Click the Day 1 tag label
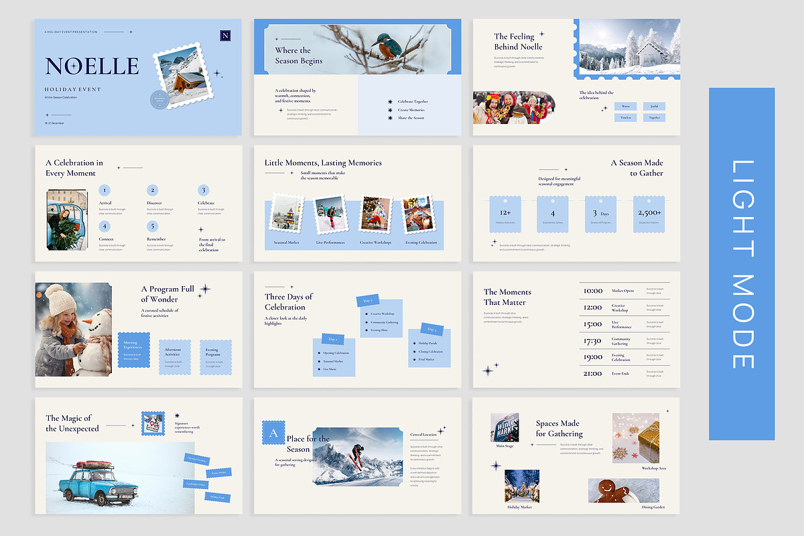804x536 pixels. [x=332, y=340]
